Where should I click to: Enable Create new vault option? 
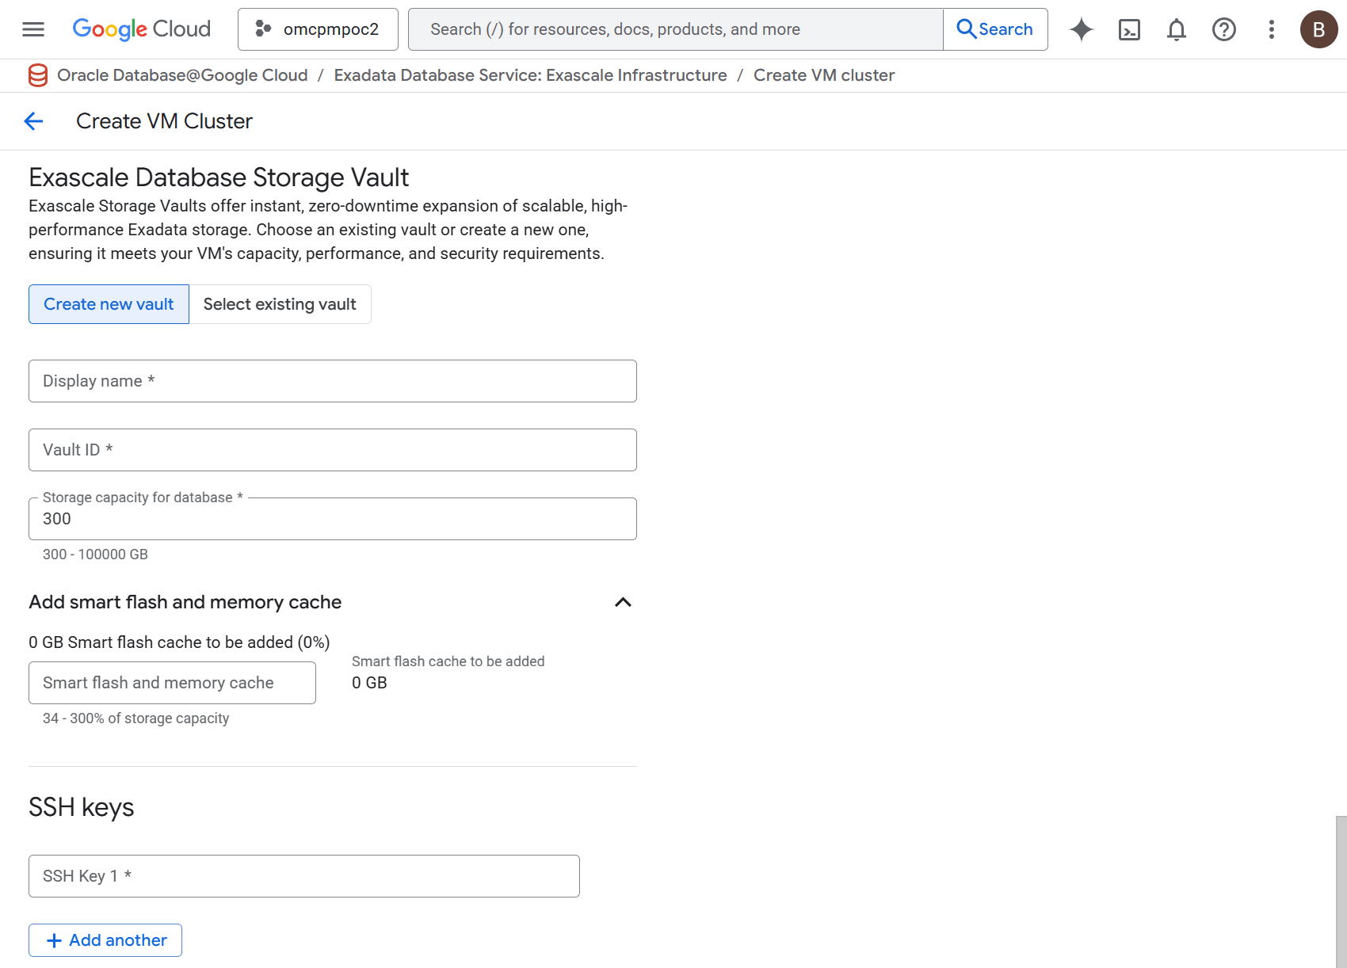(x=108, y=304)
